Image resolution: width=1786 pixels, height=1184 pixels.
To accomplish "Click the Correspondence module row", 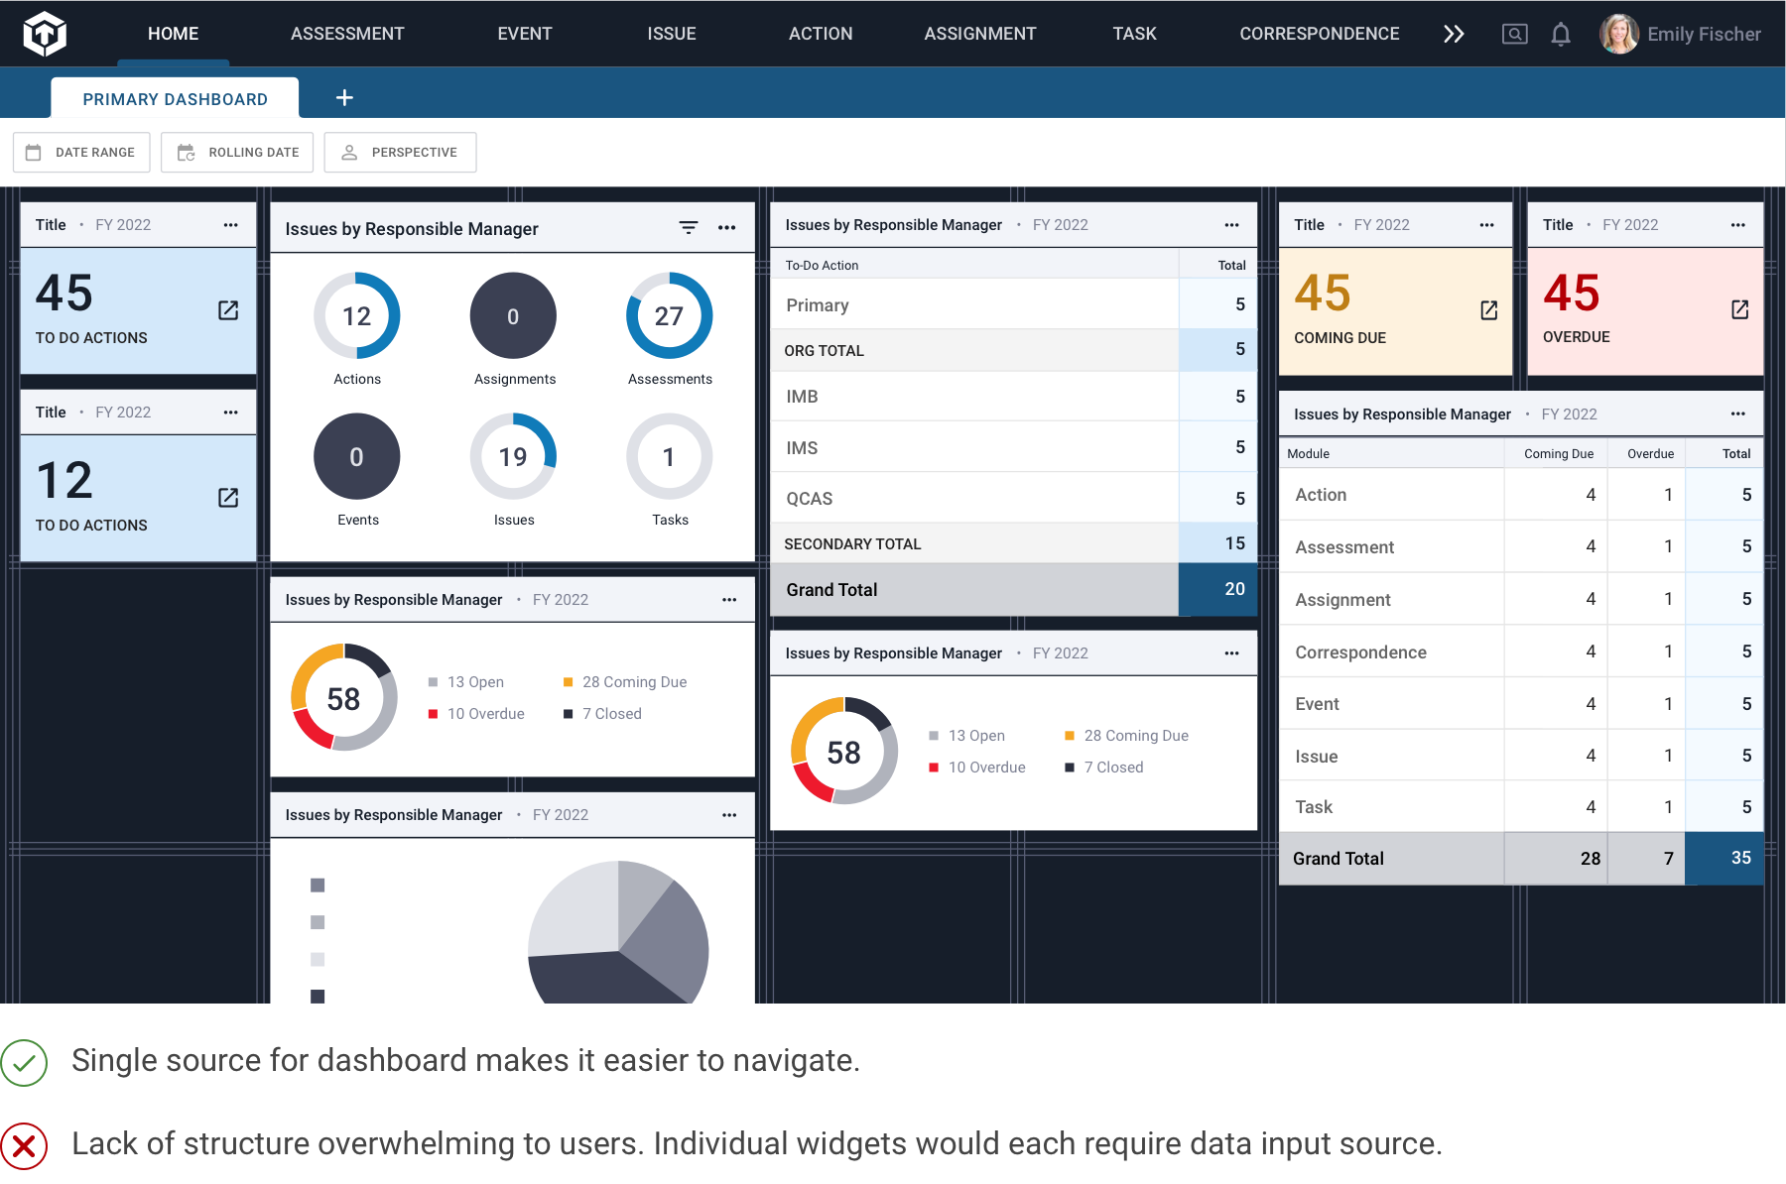I will click(1521, 651).
